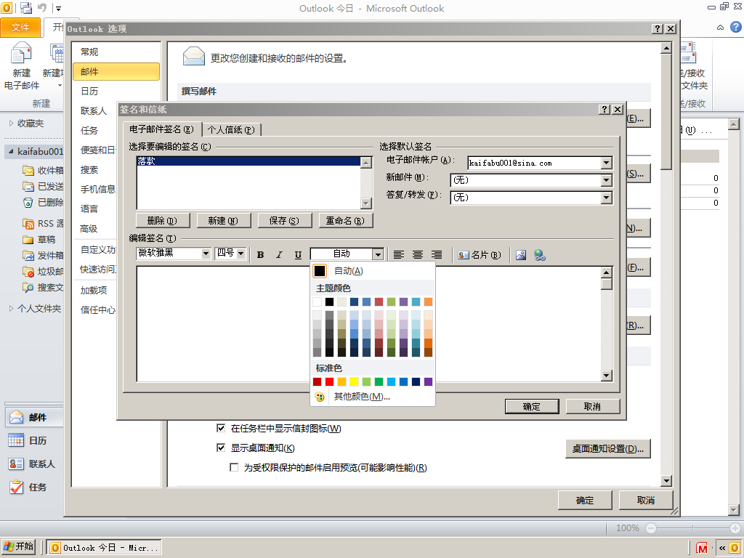Open the 文件 ribbon tab
The image size is (744, 558).
pyautogui.click(x=20, y=28)
